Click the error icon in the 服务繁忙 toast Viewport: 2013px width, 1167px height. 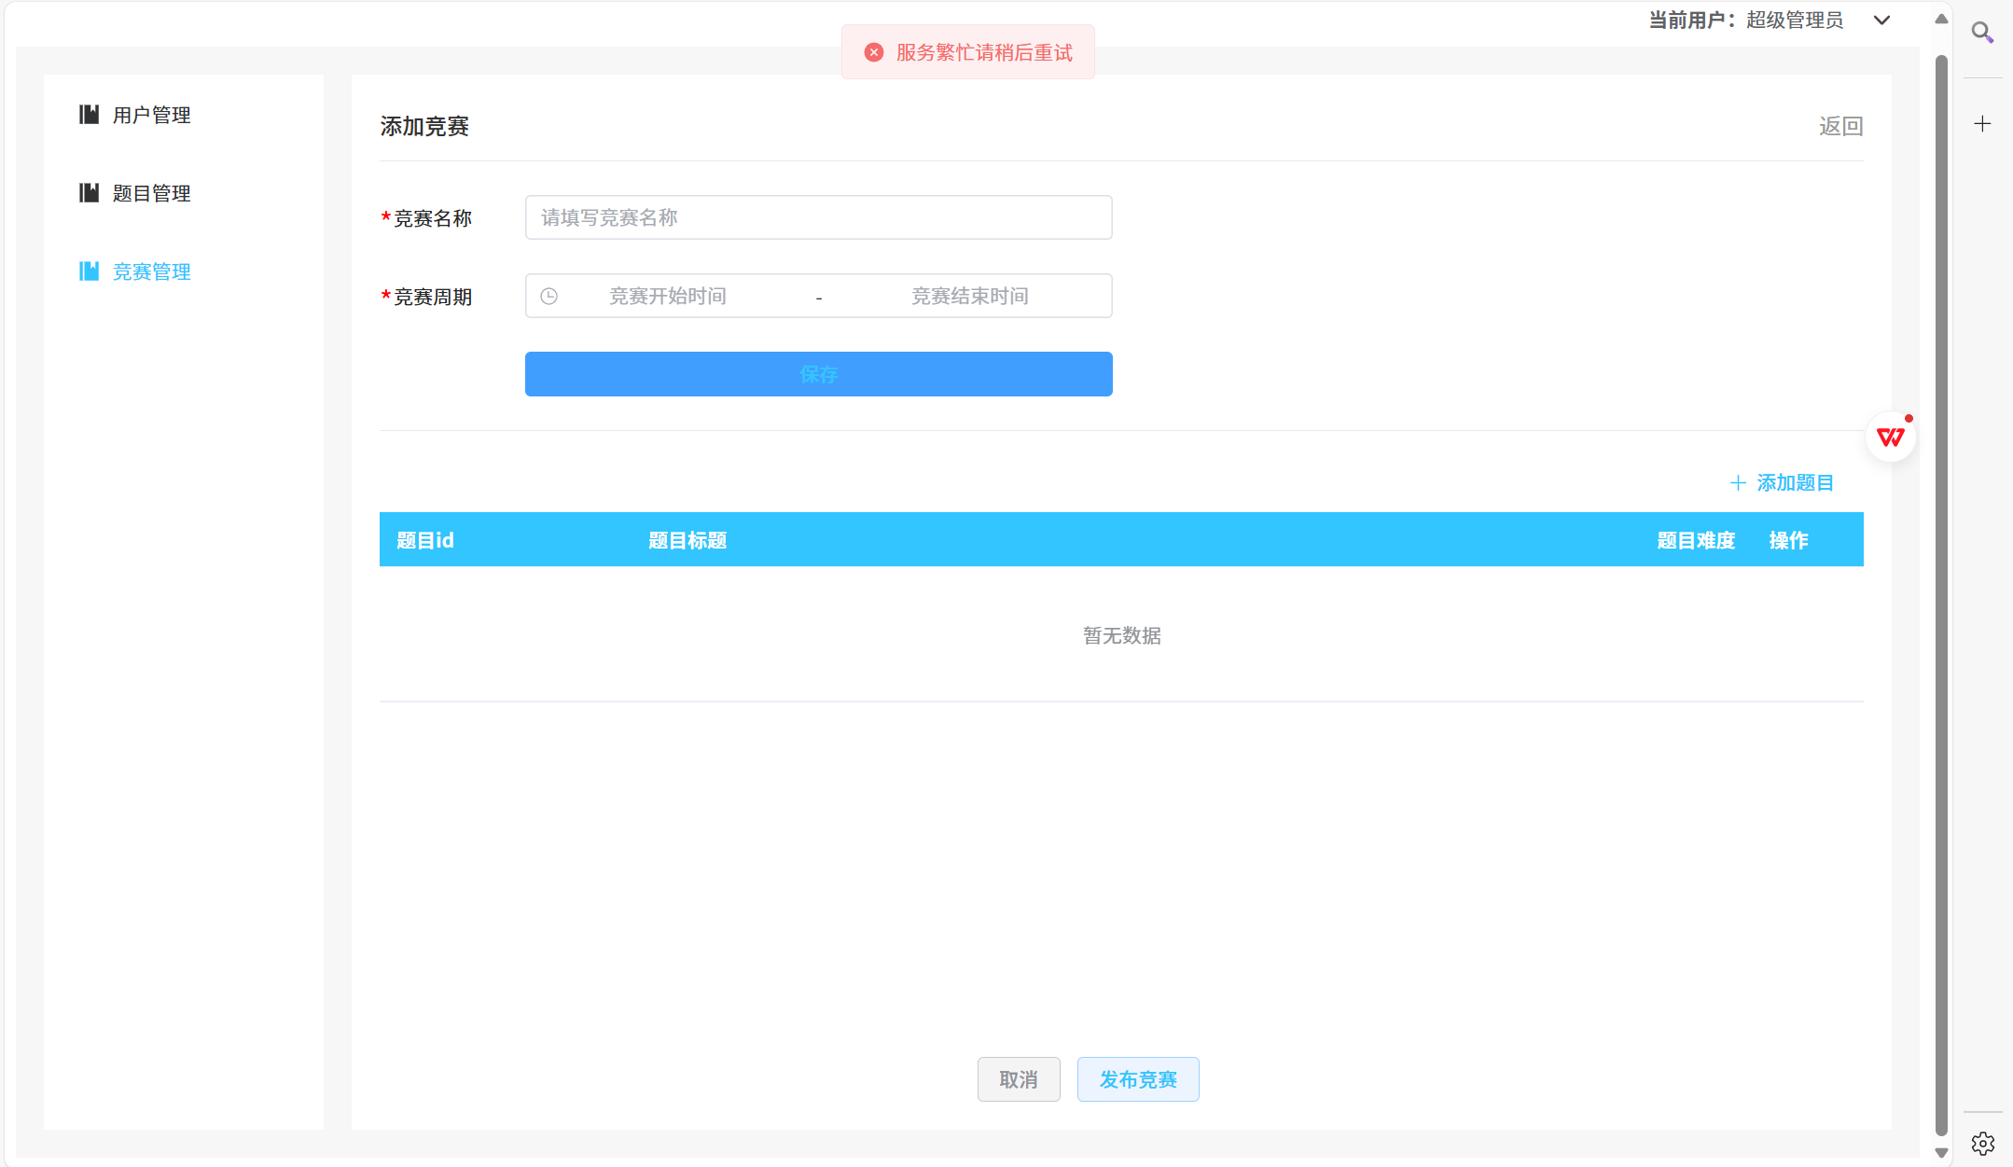874,52
